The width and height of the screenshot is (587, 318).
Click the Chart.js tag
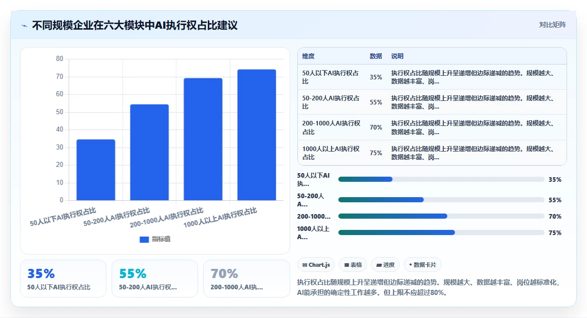point(316,265)
